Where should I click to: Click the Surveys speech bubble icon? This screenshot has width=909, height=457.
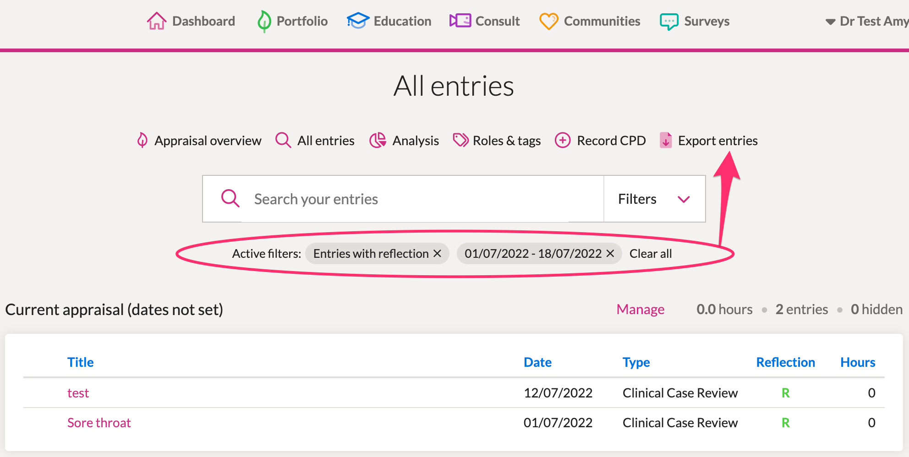(x=669, y=22)
